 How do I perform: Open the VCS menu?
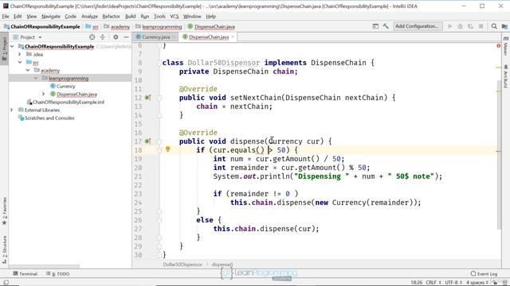175,16
